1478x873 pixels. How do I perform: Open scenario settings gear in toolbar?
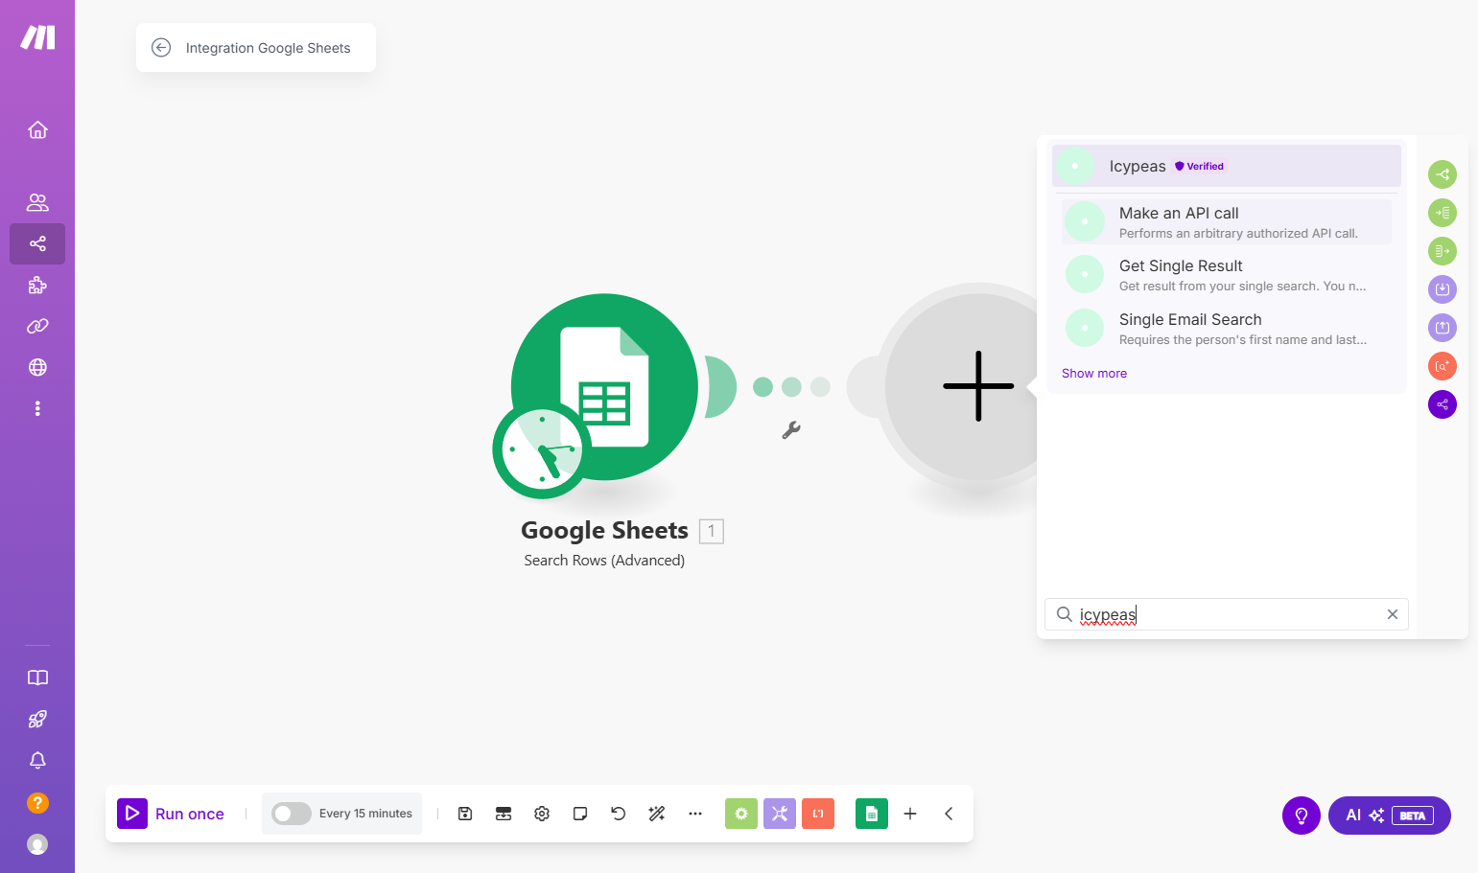click(542, 814)
